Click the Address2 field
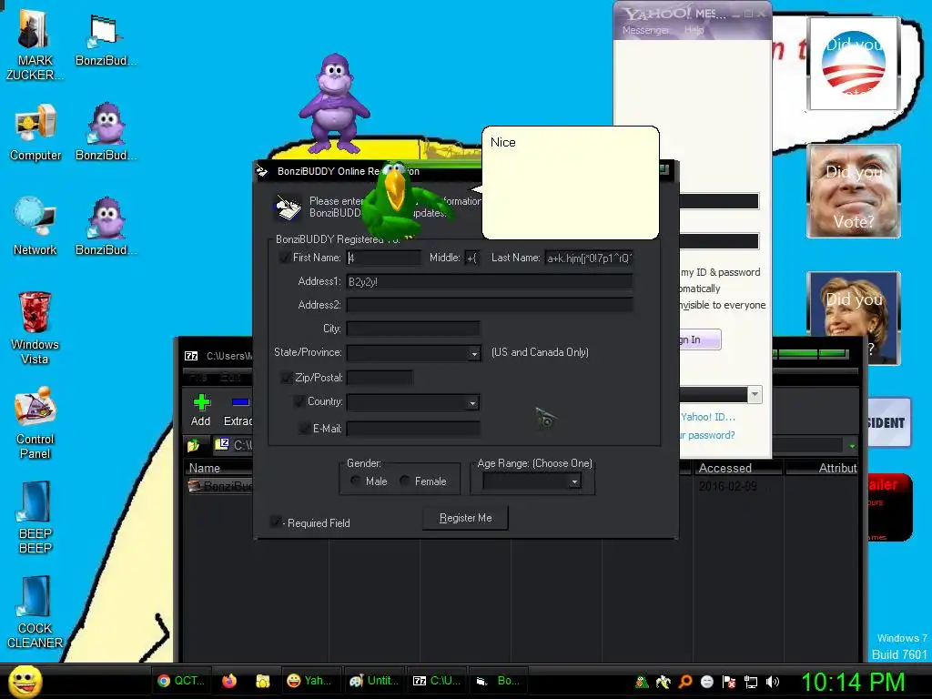 489,305
